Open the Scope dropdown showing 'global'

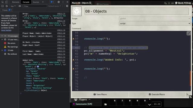(x=155, y=19)
